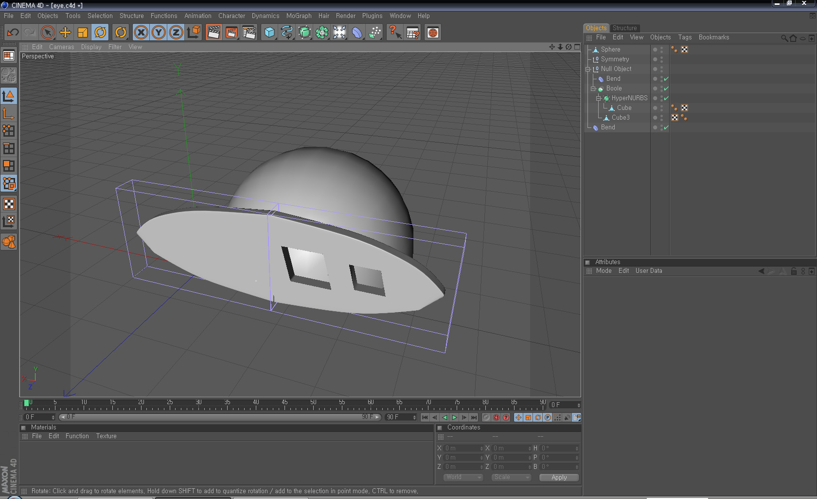Click the context help question-arrow icon
The image size is (817, 499).
click(395, 33)
